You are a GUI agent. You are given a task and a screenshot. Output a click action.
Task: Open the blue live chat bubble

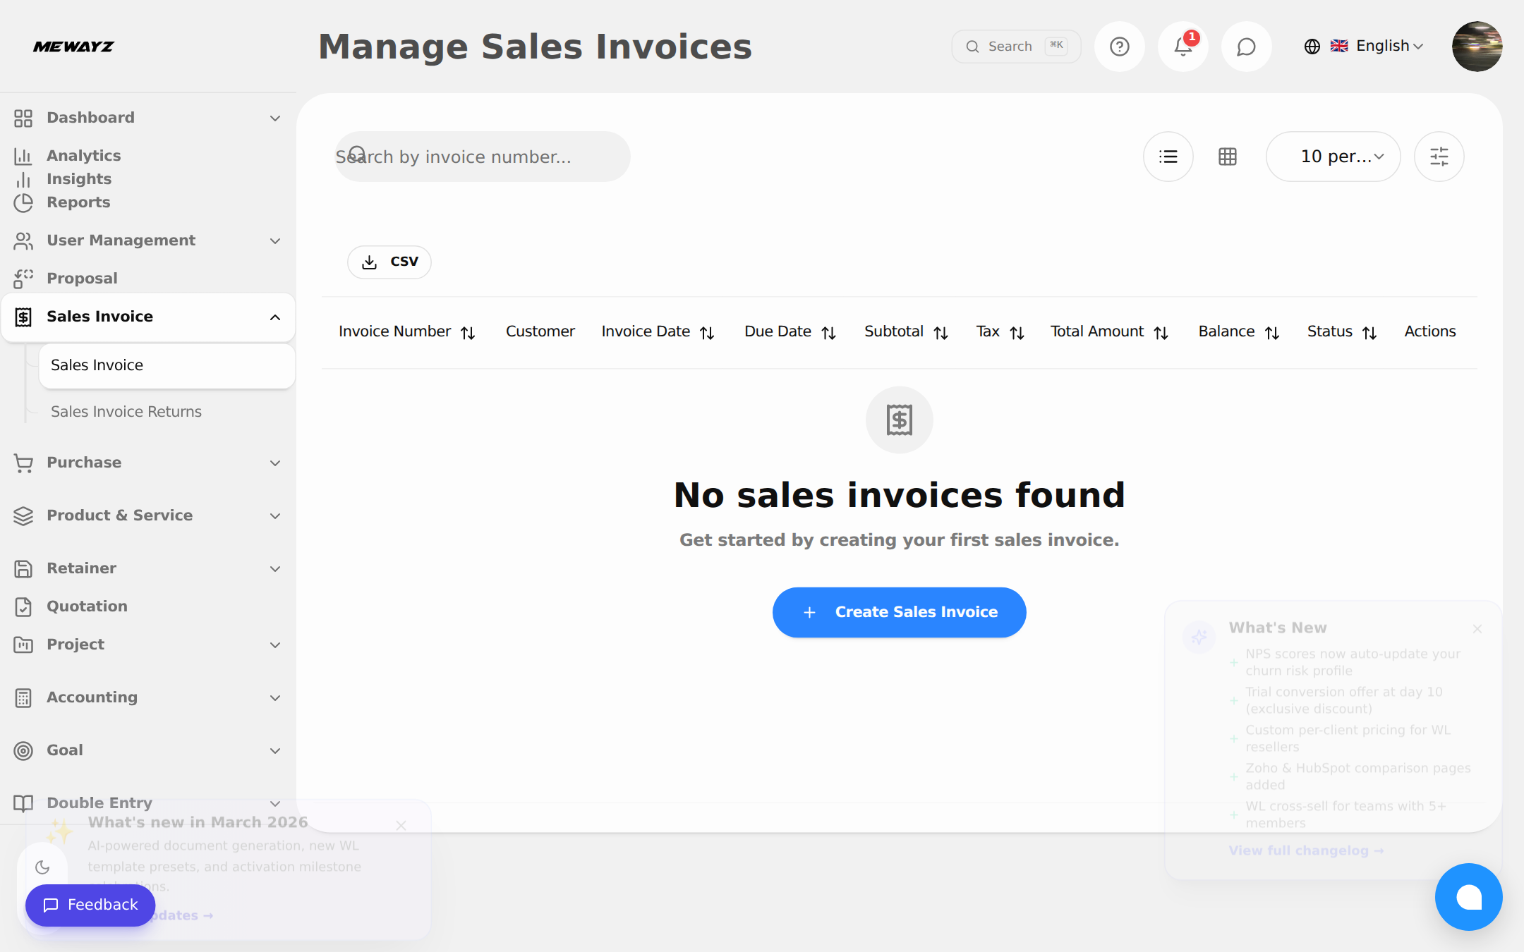click(1468, 897)
